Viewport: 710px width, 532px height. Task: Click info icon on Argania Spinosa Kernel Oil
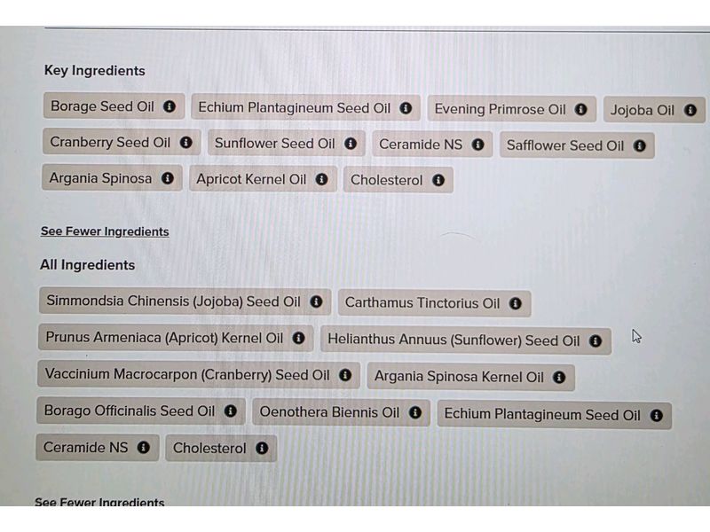[x=558, y=377]
